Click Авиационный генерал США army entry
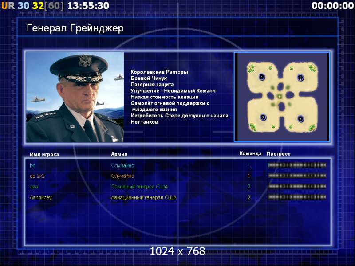The image size is (355, 266). [143, 197]
